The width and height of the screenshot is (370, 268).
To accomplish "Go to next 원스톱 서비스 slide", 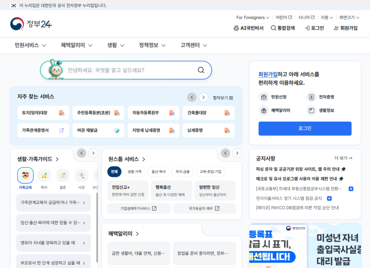I will pyautogui.click(x=237, y=153).
